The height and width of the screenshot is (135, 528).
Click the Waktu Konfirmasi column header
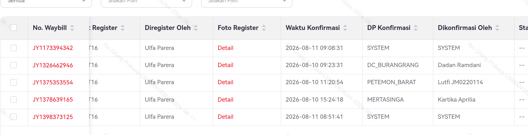[313, 28]
